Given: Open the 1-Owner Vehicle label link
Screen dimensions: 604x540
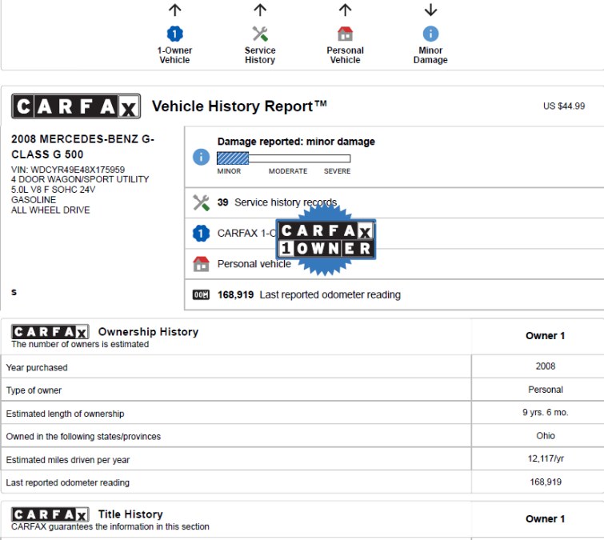Looking at the screenshot, I should 175,55.
